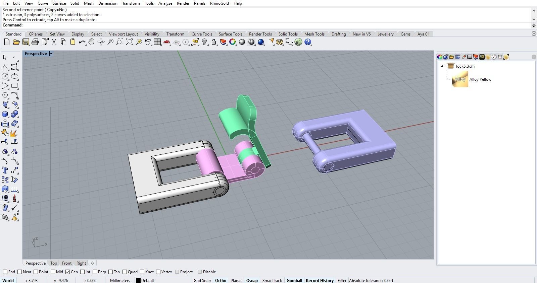Select the Circle tool in left toolbar

tap(5, 76)
